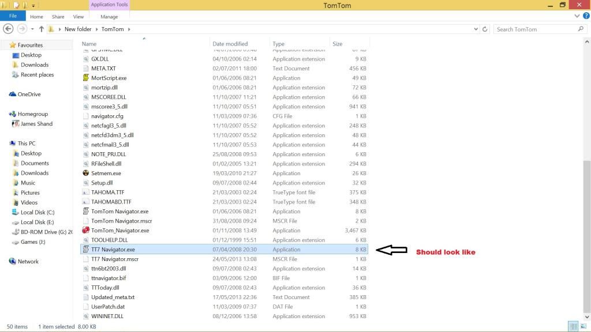
Task: Switch to large icons view
Action: (x=583, y=326)
